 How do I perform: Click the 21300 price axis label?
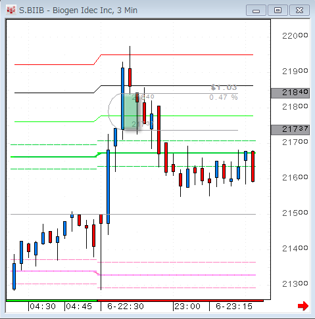click(x=295, y=284)
